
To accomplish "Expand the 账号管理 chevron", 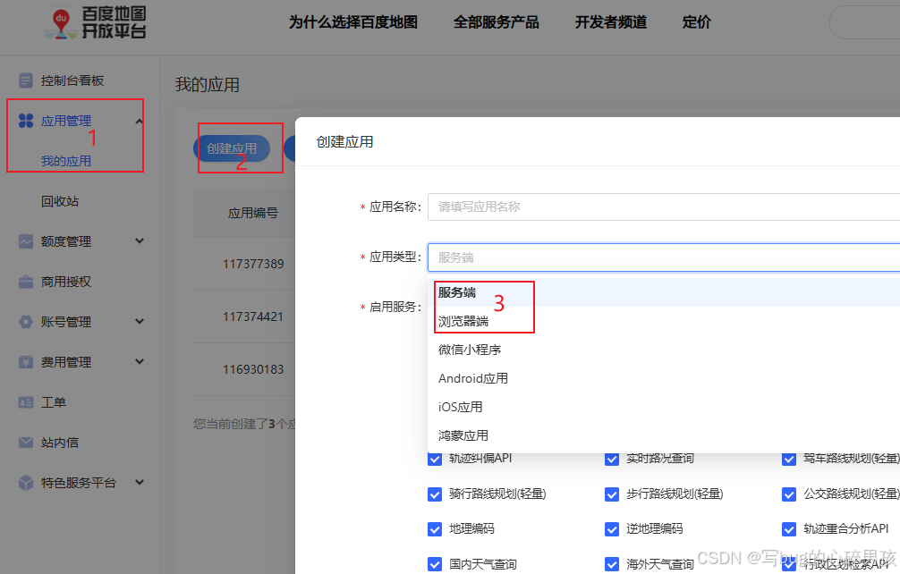I will click(139, 321).
